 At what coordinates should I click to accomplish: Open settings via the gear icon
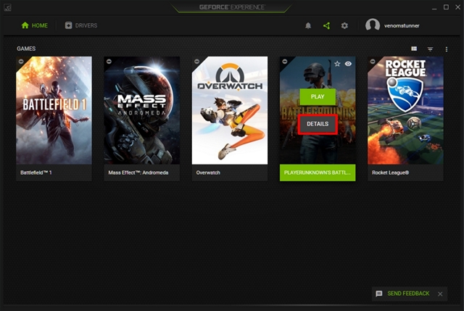point(344,25)
